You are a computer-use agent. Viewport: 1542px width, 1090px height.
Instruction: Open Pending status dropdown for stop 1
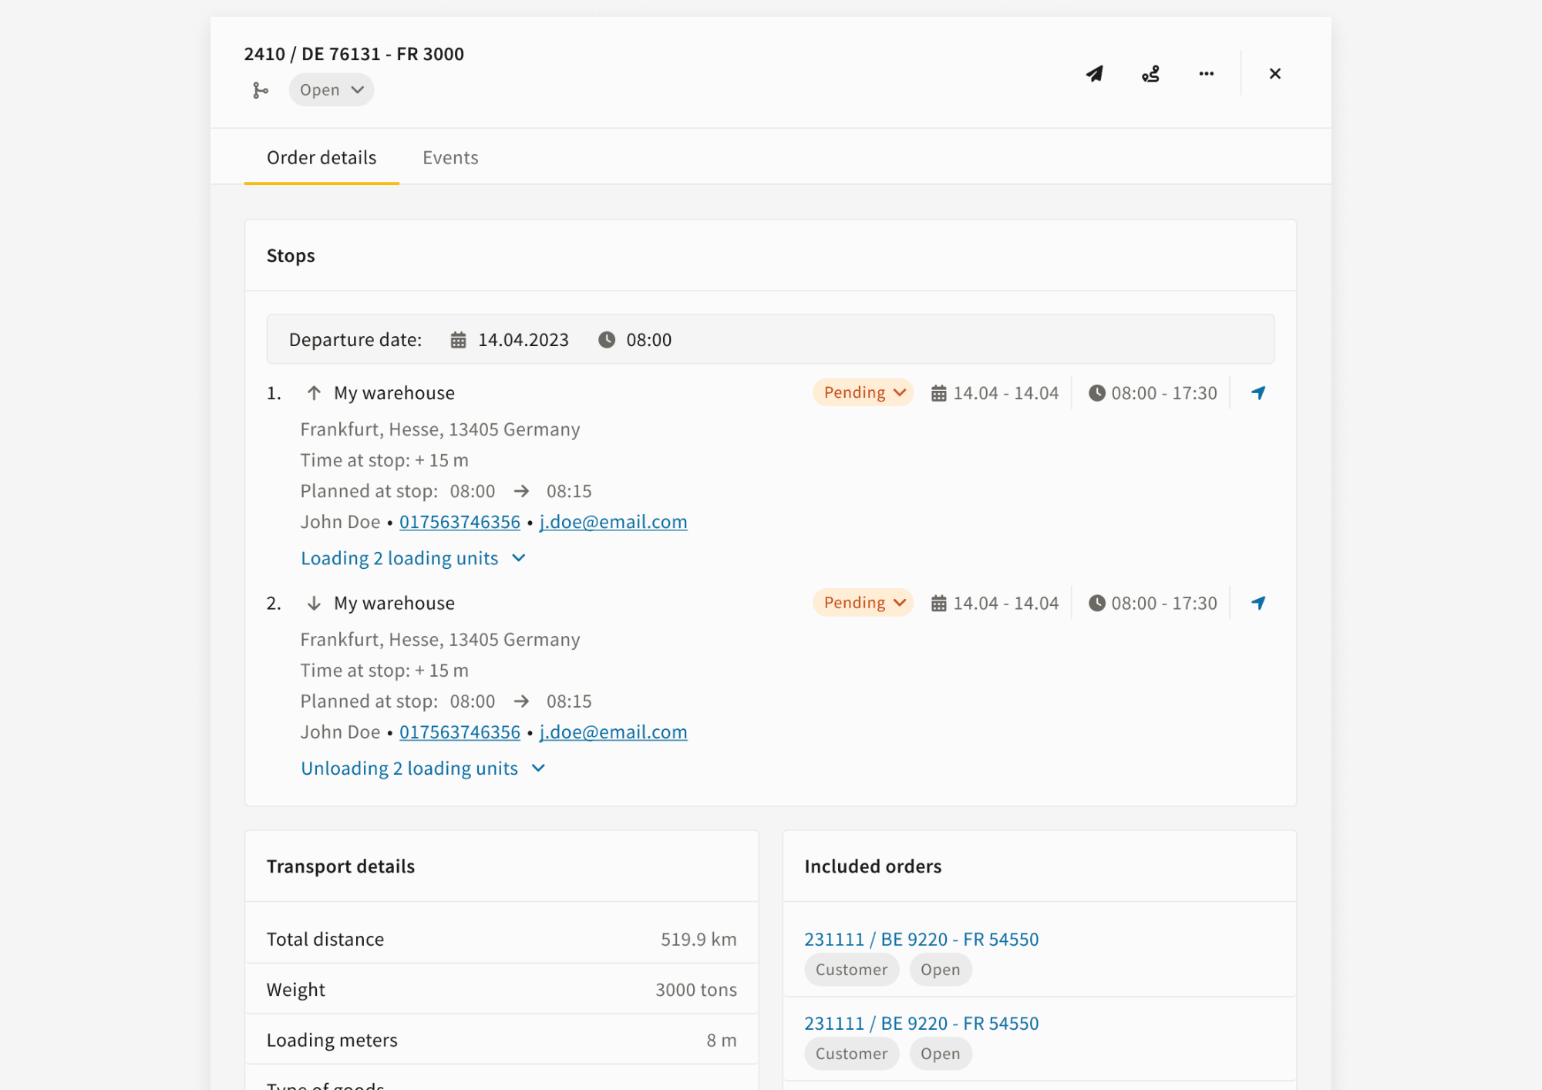click(863, 393)
